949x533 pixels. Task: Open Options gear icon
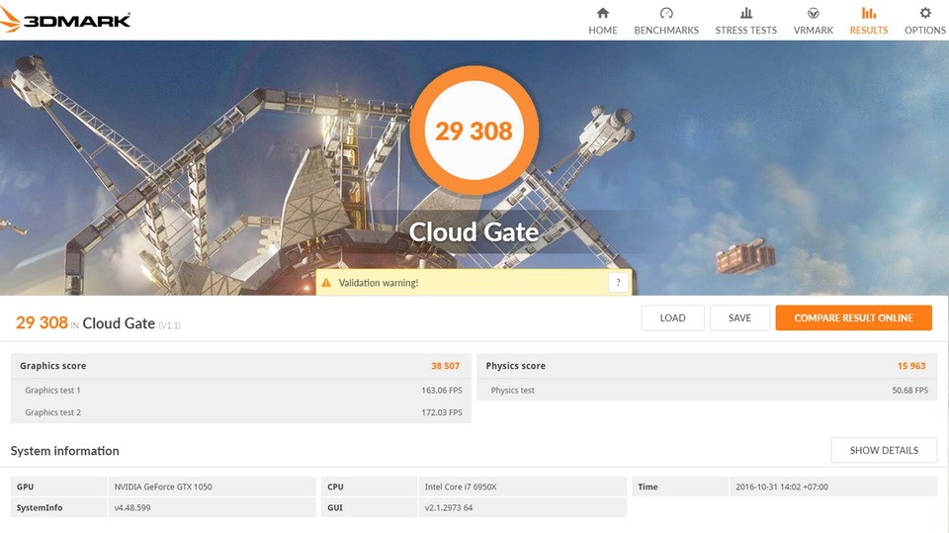pyautogui.click(x=925, y=13)
